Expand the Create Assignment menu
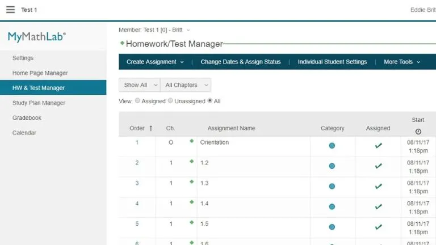Image resolution: width=436 pixels, height=245 pixels. coord(155,62)
